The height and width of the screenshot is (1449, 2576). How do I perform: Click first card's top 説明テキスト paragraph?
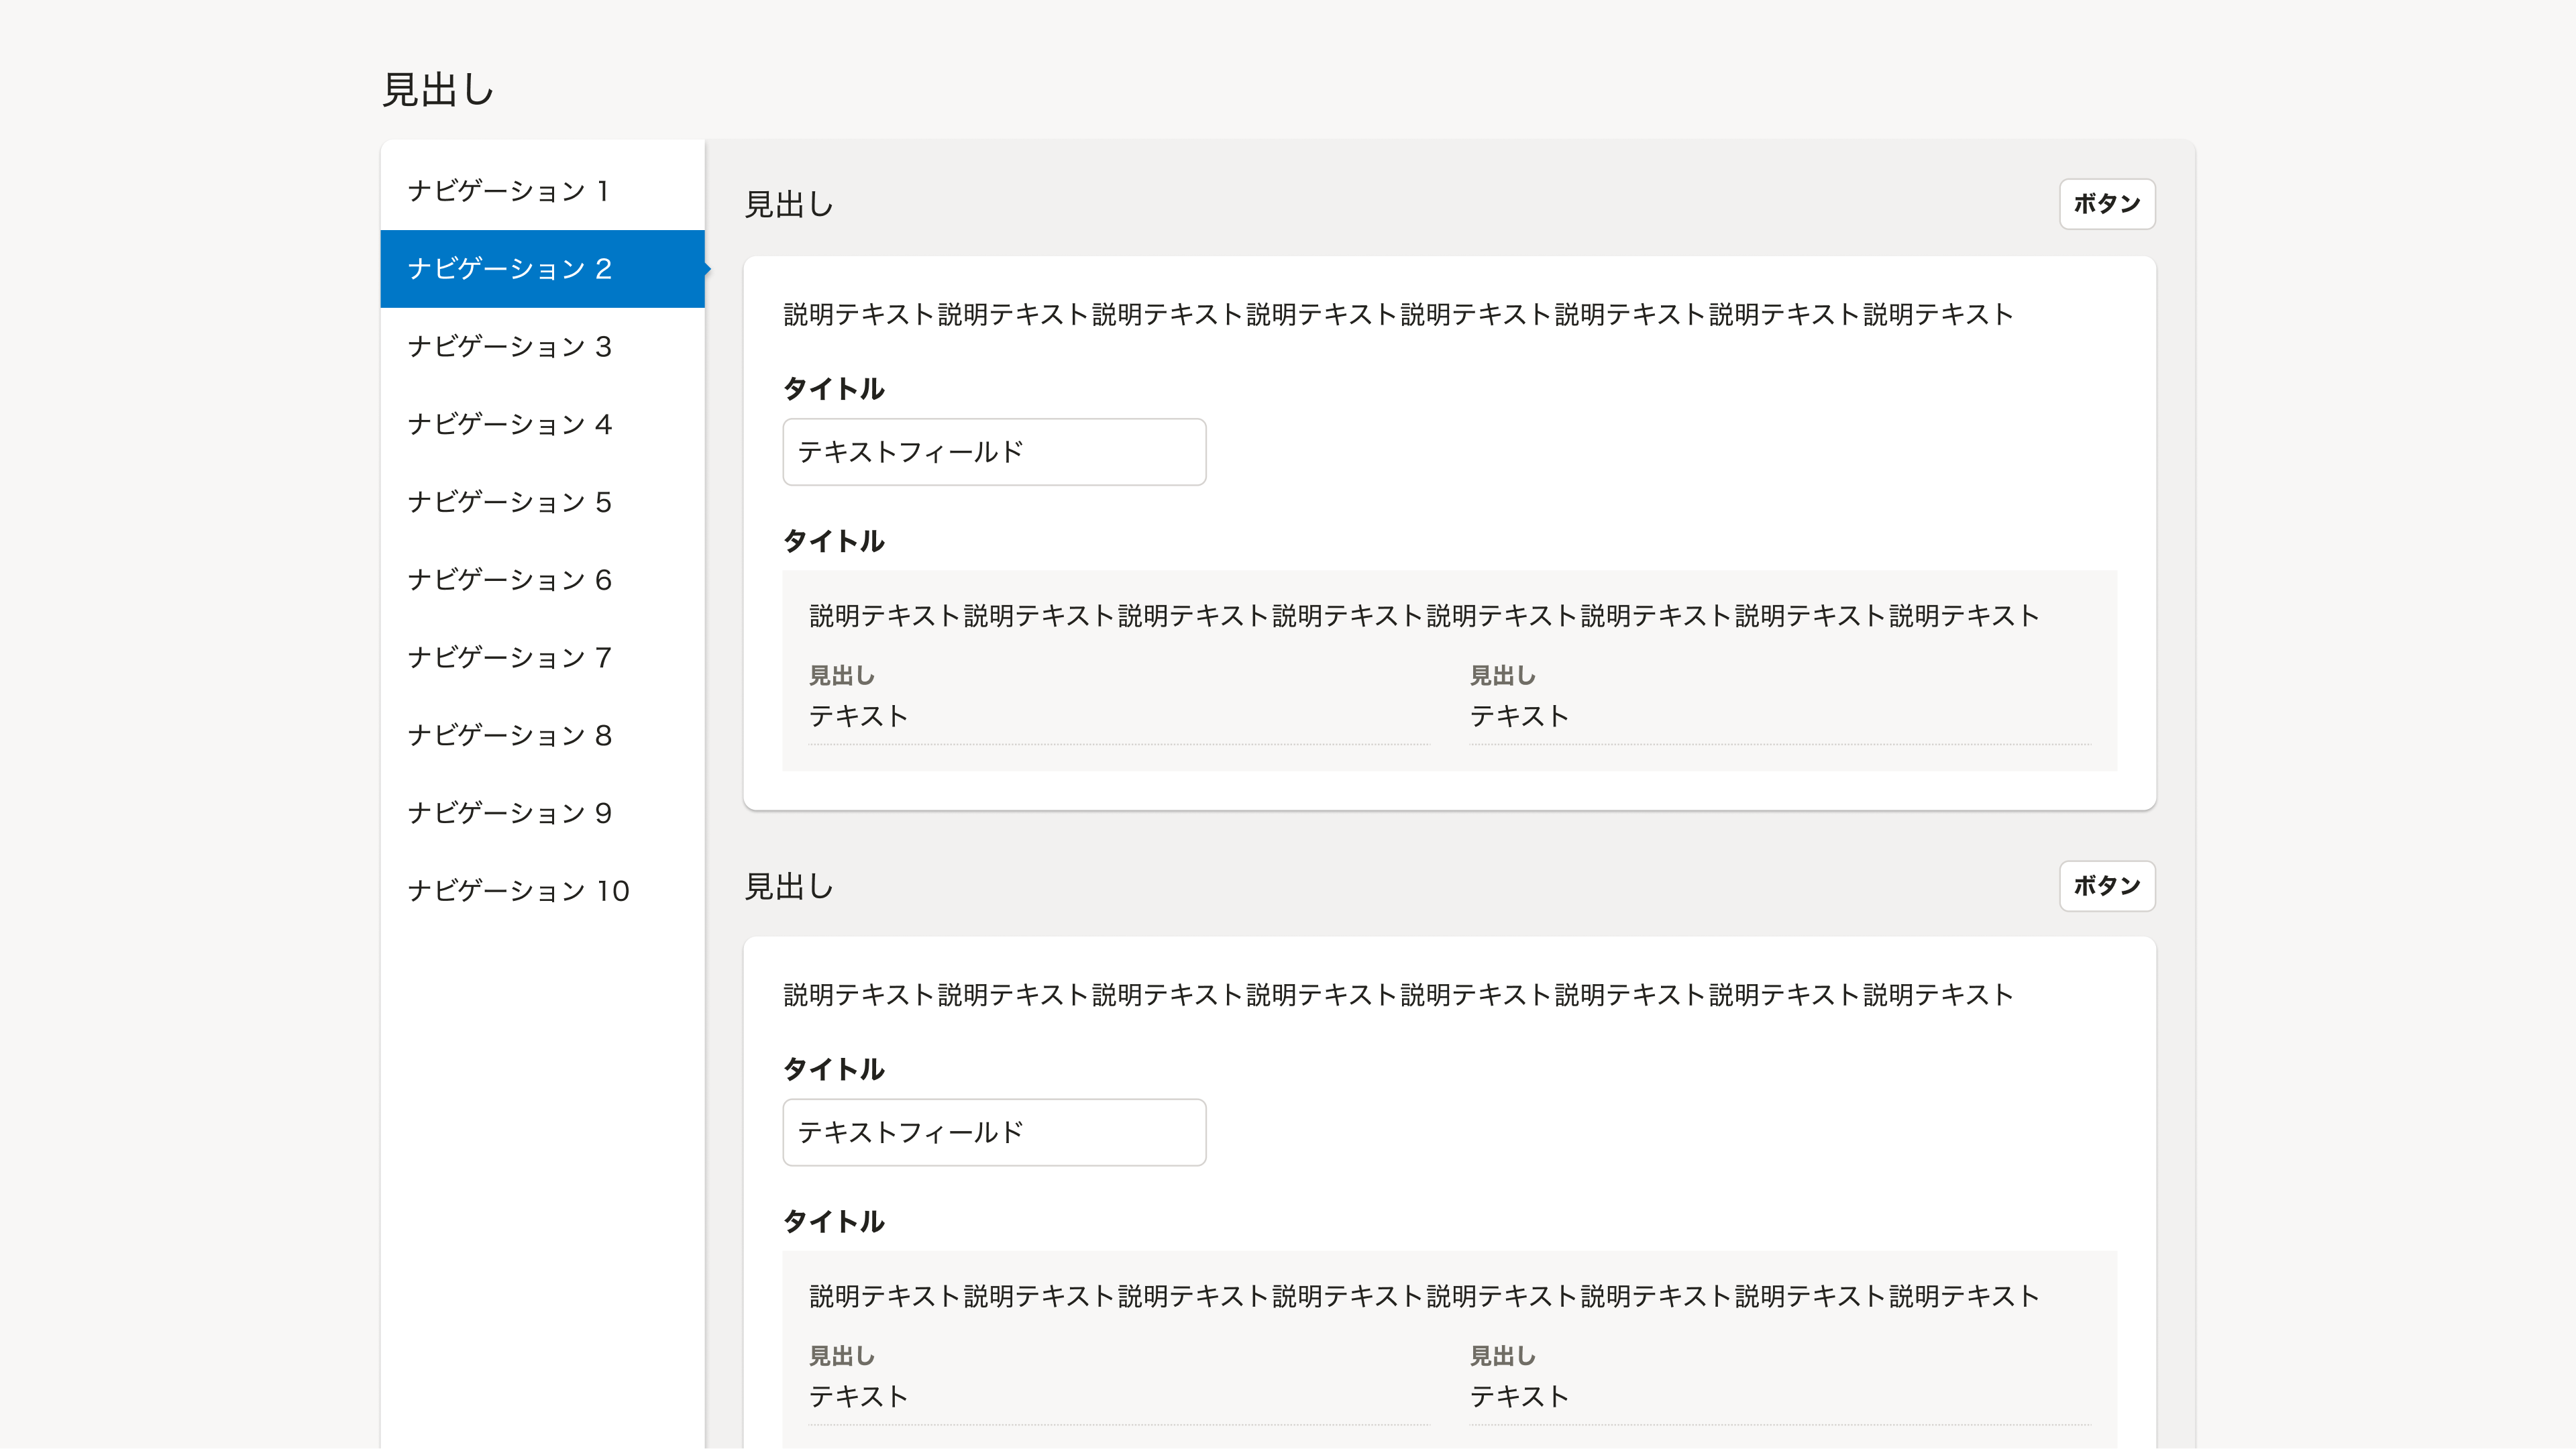point(1397,314)
